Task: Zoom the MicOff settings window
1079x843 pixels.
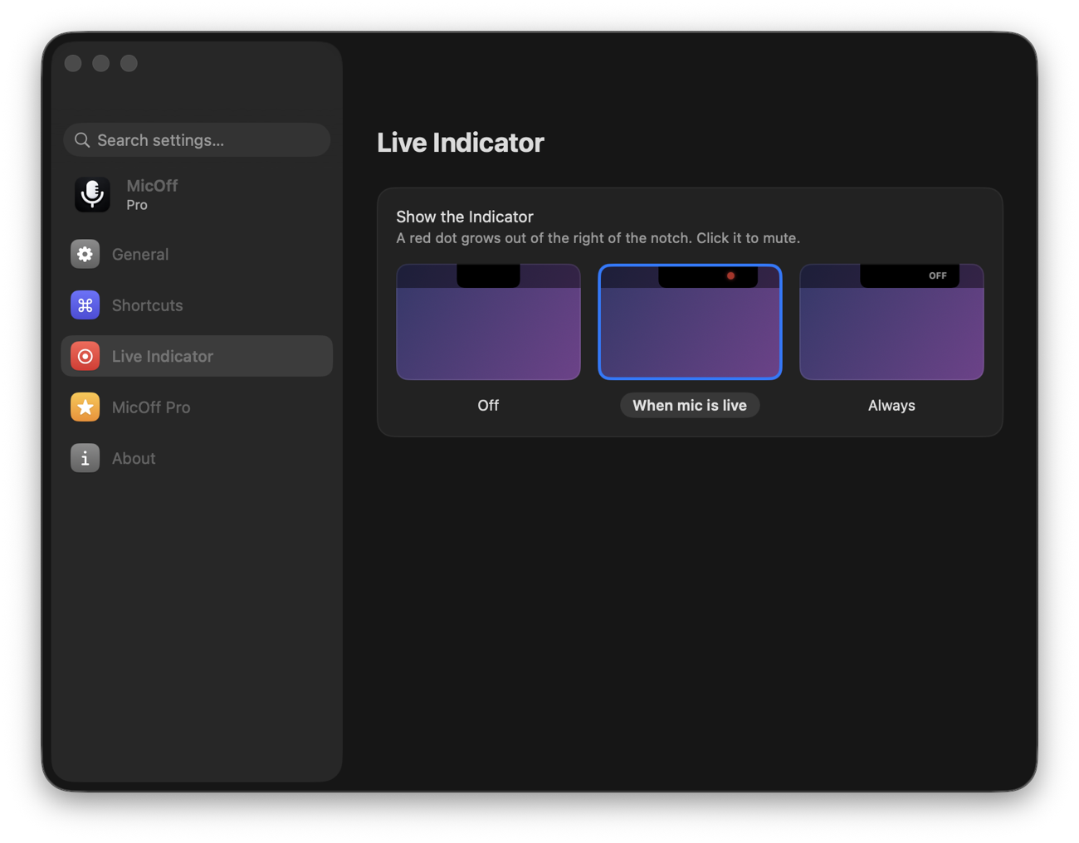Action: click(x=129, y=63)
